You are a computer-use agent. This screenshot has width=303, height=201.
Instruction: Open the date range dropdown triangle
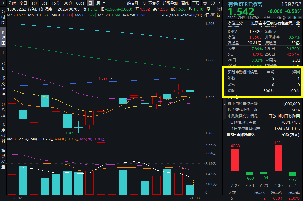[x=213, y=15]
